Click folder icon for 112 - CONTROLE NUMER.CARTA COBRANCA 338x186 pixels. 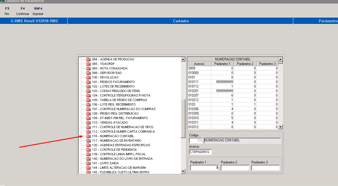tap(88, 132)
